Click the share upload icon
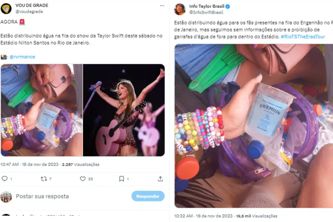This screenshot has width=333, height=222. click(x=160, y=179)
